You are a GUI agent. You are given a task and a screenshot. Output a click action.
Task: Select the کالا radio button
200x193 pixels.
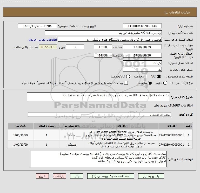point(159,76)
